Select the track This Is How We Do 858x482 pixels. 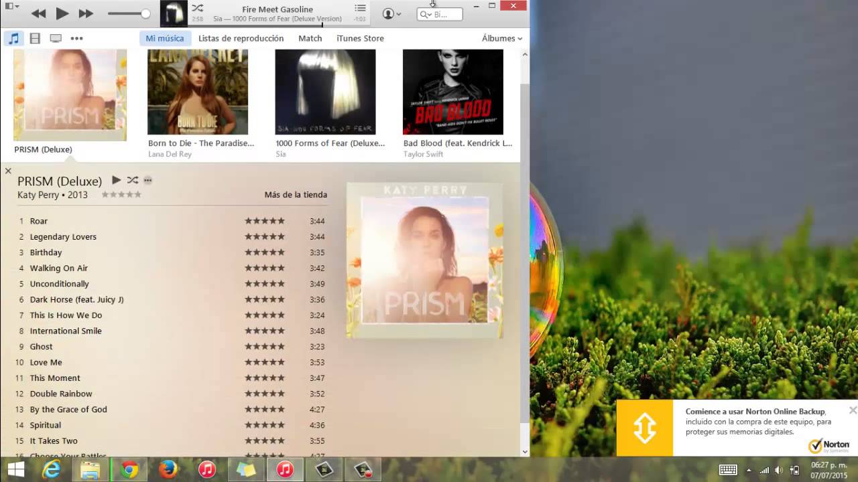pos(66,315)
